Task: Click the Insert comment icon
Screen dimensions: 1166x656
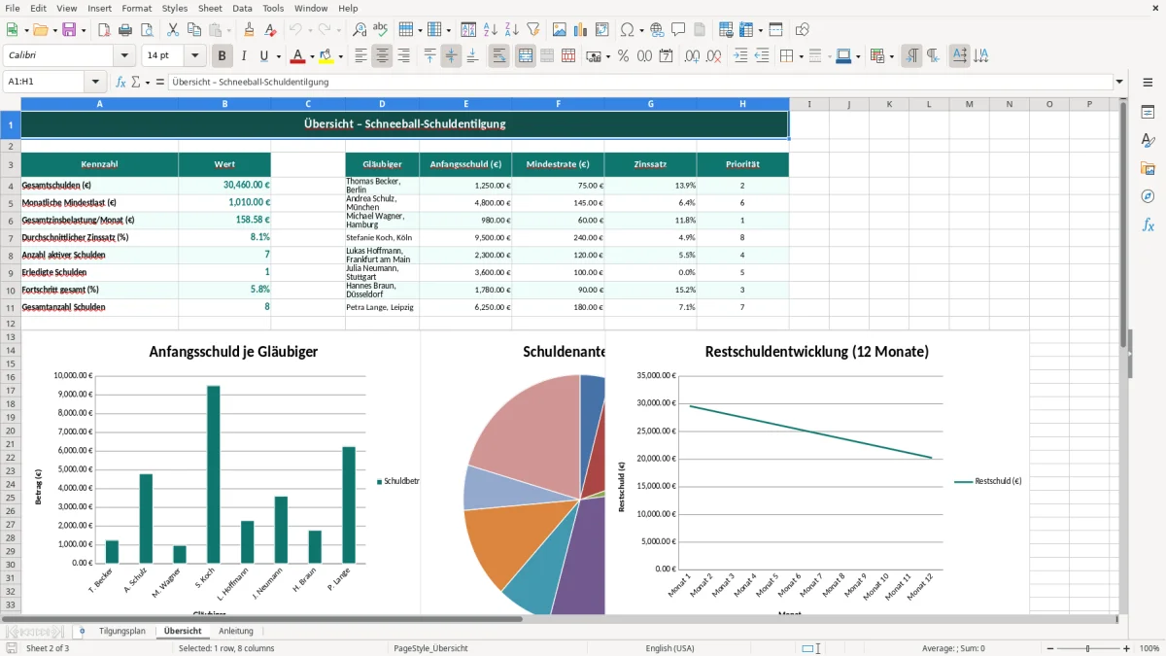Action: point(678,30)
